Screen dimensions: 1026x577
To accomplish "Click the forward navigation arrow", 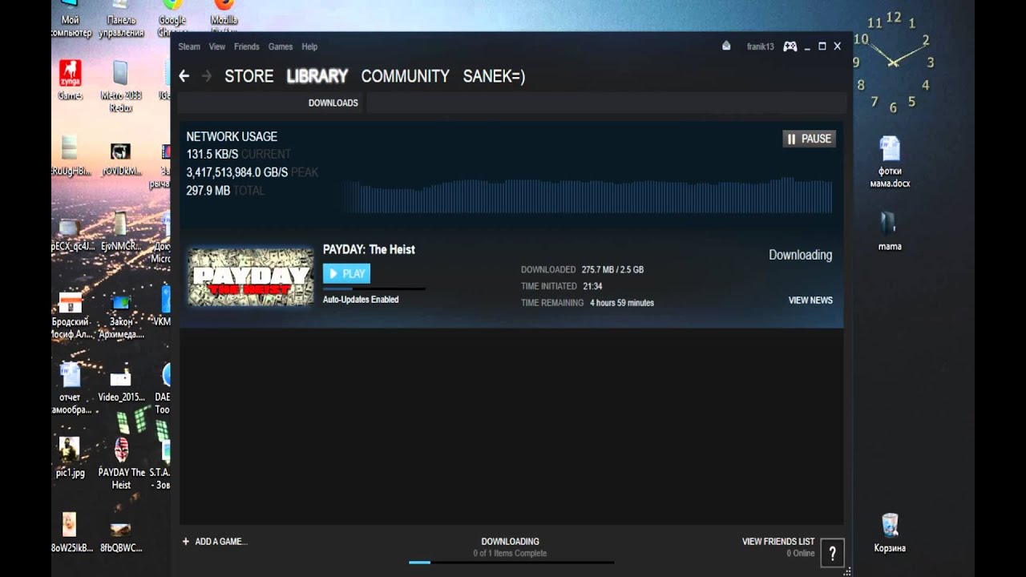I will tap(207, 76).
